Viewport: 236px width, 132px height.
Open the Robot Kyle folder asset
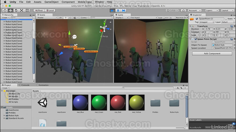pos(174,103)
